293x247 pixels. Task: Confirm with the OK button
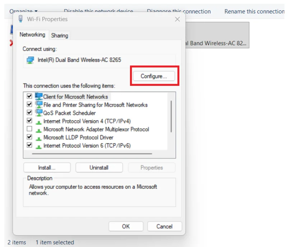(x=126, y=226)
